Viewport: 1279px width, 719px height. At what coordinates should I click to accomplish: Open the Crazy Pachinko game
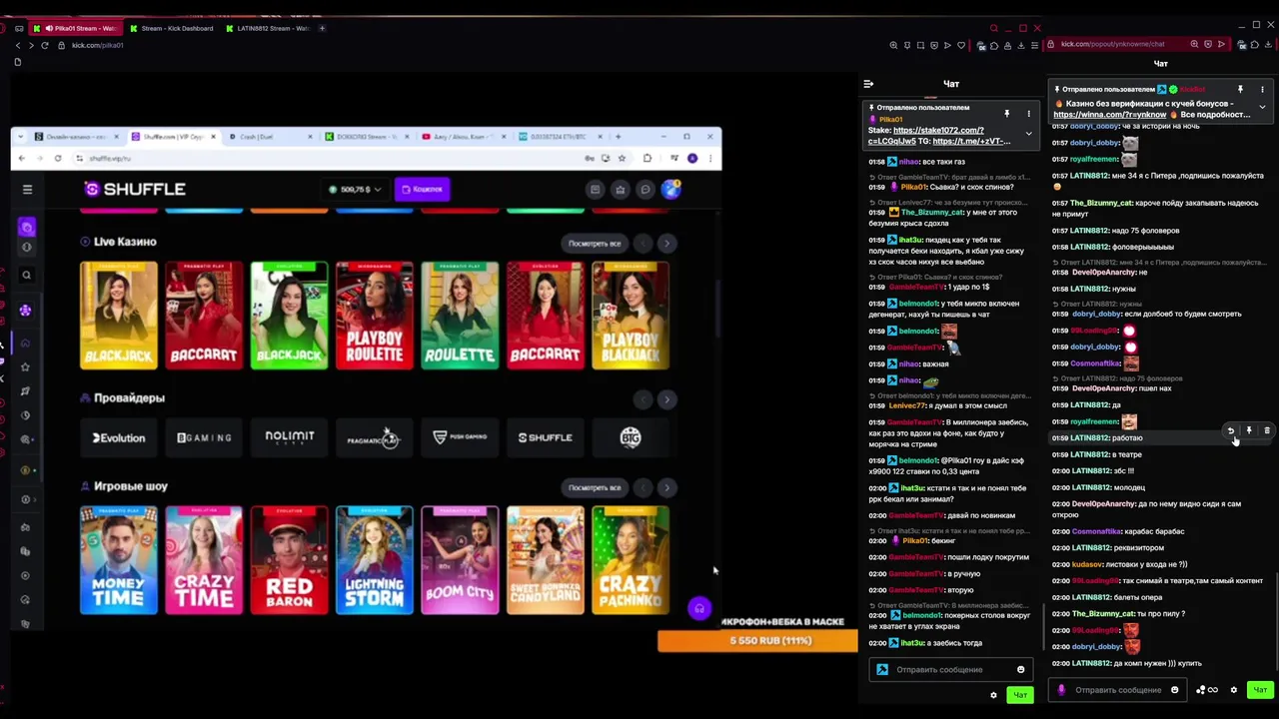pyautogui.click(x=631, y=560)
